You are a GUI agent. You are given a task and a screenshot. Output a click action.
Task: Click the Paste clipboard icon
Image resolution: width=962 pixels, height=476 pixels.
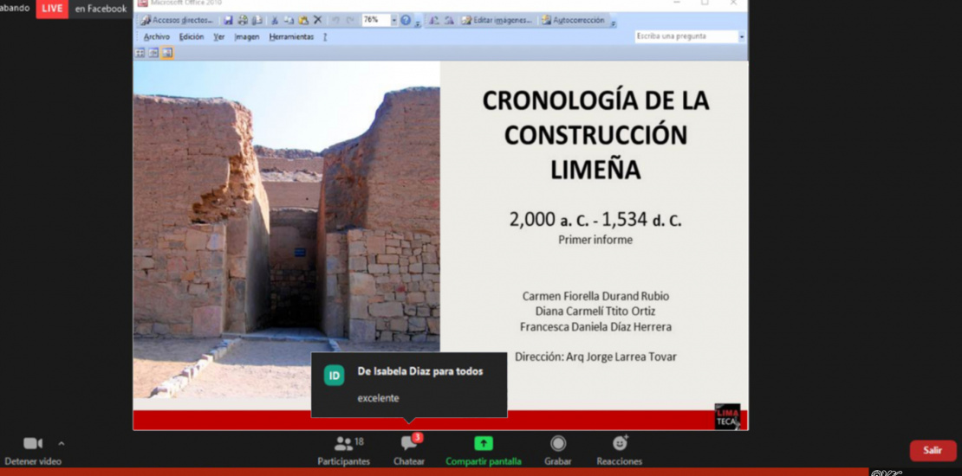[x=303, y=20]
